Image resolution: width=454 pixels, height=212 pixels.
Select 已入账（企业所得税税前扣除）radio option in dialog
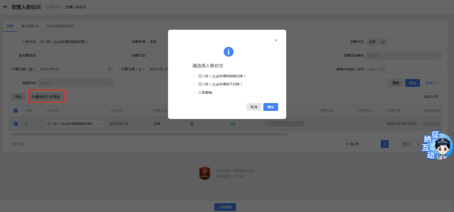point(194,76)
